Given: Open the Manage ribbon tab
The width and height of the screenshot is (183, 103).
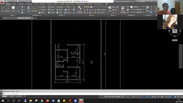Looking at the screenshot, I should coord(42,4).
